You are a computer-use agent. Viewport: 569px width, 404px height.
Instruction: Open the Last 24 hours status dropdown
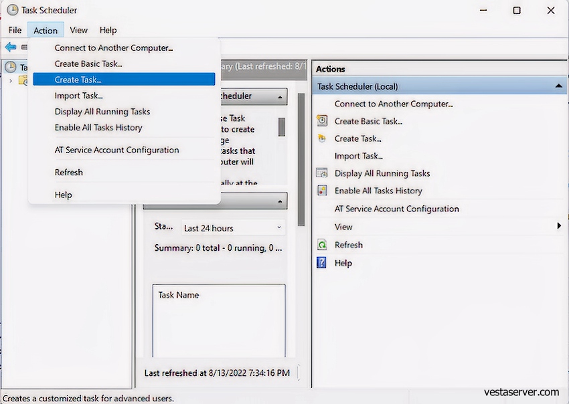233,228
